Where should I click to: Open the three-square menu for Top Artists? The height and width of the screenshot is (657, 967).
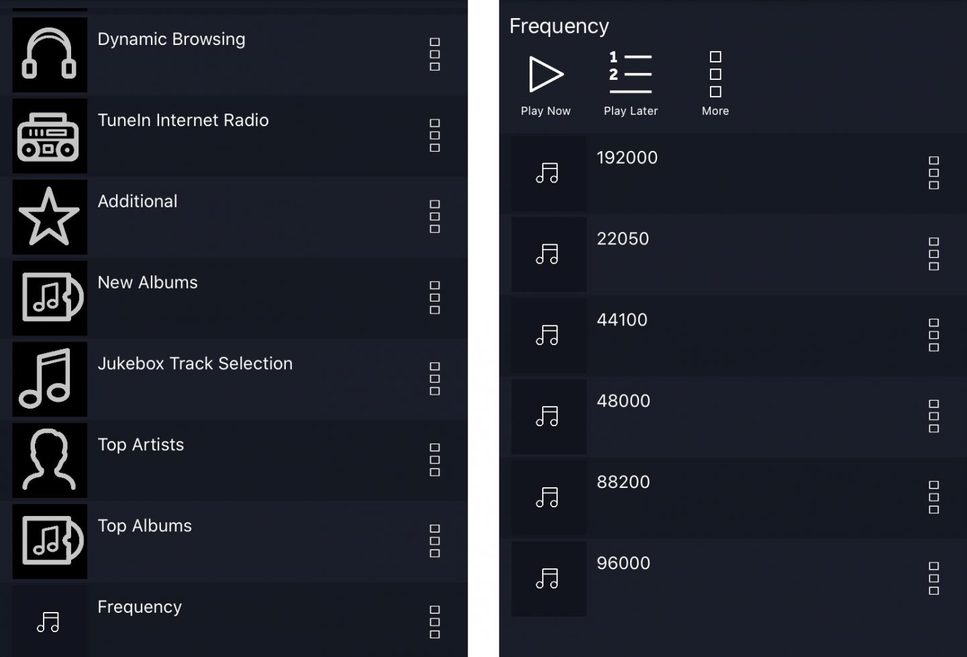click(x=435, y=460)
